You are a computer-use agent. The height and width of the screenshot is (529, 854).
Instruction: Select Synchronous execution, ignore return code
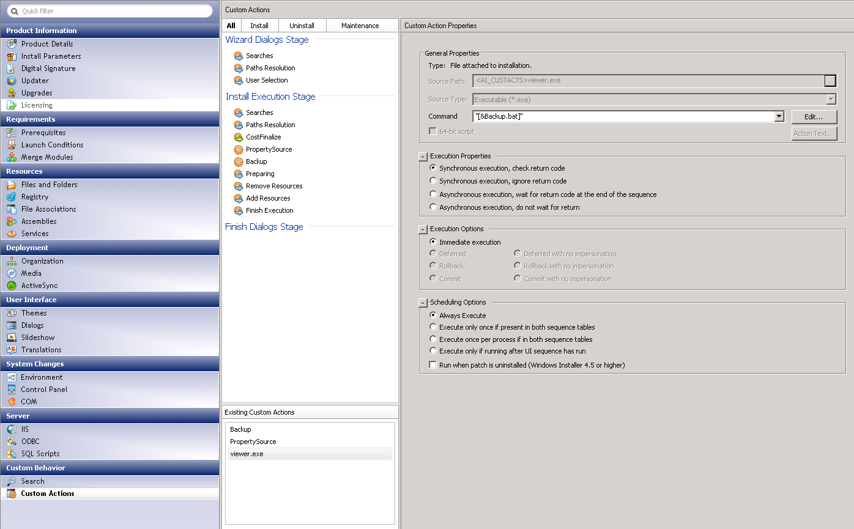(433, 181)
